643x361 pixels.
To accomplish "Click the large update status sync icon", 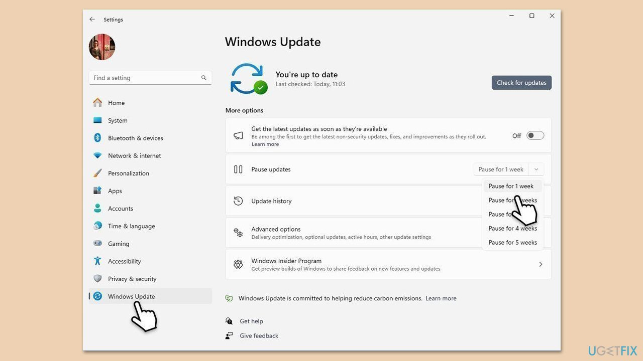I will 249,79.
